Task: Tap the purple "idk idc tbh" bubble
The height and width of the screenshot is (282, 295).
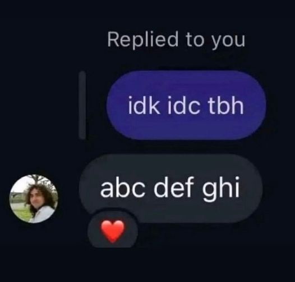Action: click(186, 105)
